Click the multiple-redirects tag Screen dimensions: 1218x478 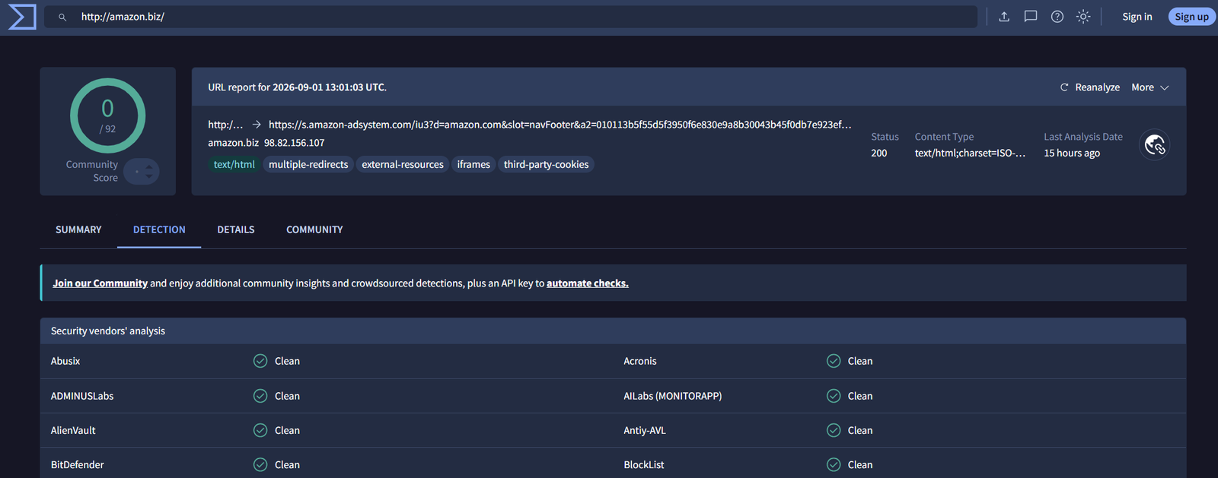point(308,164)
